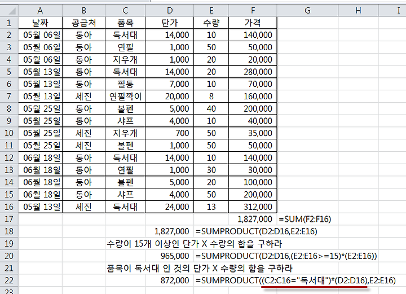
Task: Click the 수량 header cell
Action: click(211, 23)
